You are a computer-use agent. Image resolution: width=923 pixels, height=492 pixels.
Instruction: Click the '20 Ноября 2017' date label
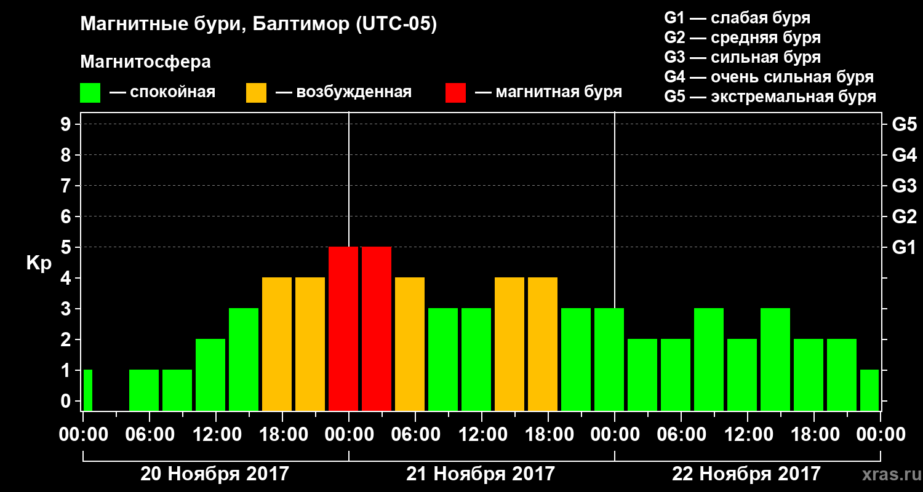tap(215, 474)
